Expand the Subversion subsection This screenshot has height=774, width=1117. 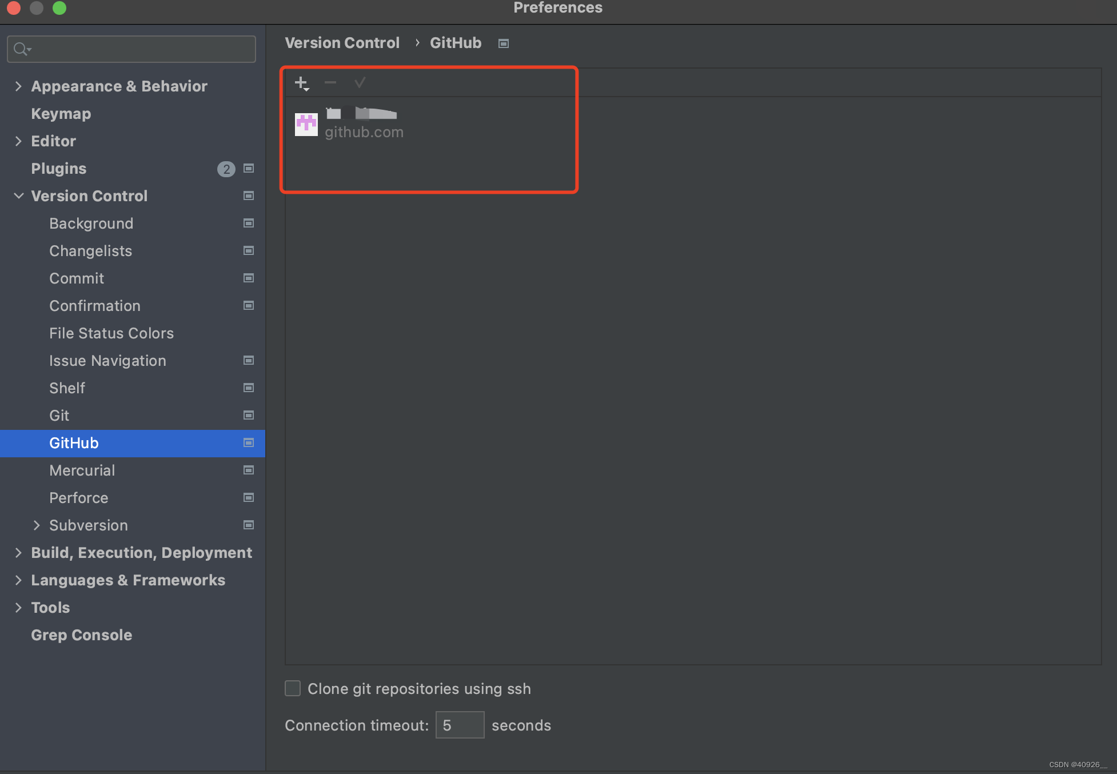37,525
